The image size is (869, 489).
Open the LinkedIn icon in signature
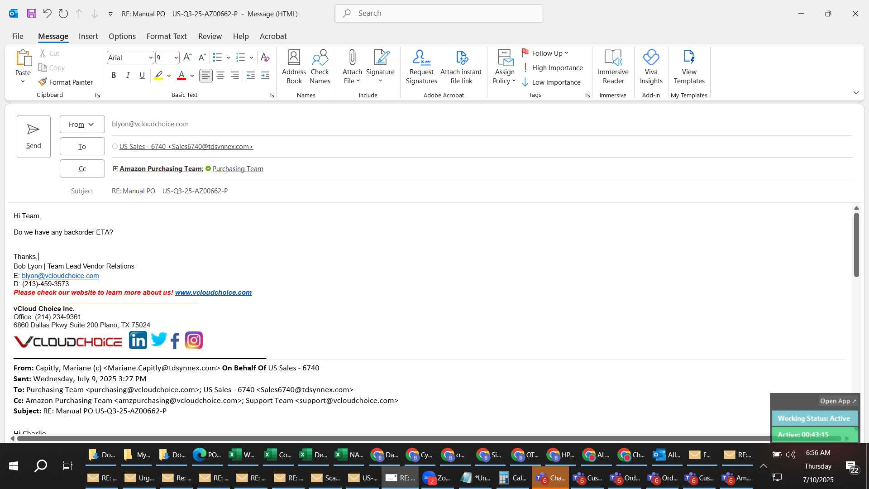pos(138,340)
